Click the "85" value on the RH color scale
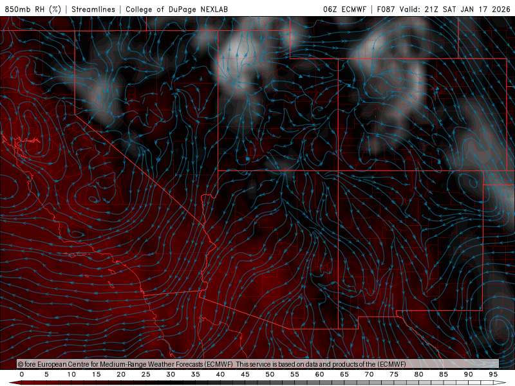Image resolution: width=515 pixels, height=386 pixels. tap(444, 374)
